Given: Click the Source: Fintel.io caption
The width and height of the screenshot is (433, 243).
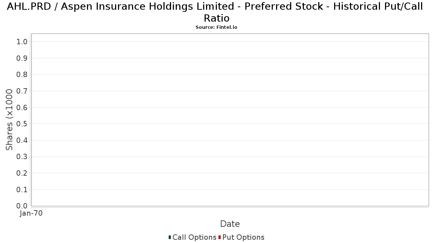Looking at the screenshot, I should click(216, 27).
